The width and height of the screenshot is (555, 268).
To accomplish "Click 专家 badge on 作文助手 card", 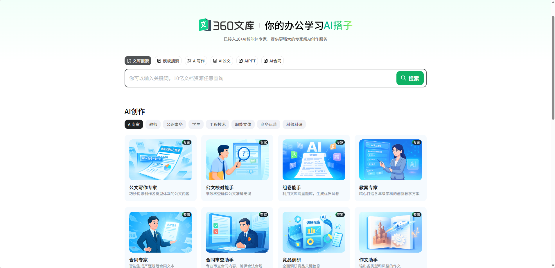I will pyautogui.click(x=417, y=215).
